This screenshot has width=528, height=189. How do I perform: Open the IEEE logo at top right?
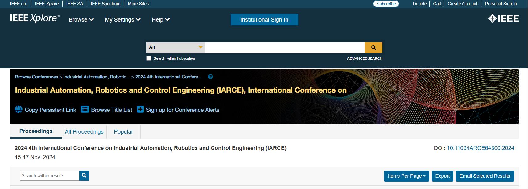click(503, 19)
